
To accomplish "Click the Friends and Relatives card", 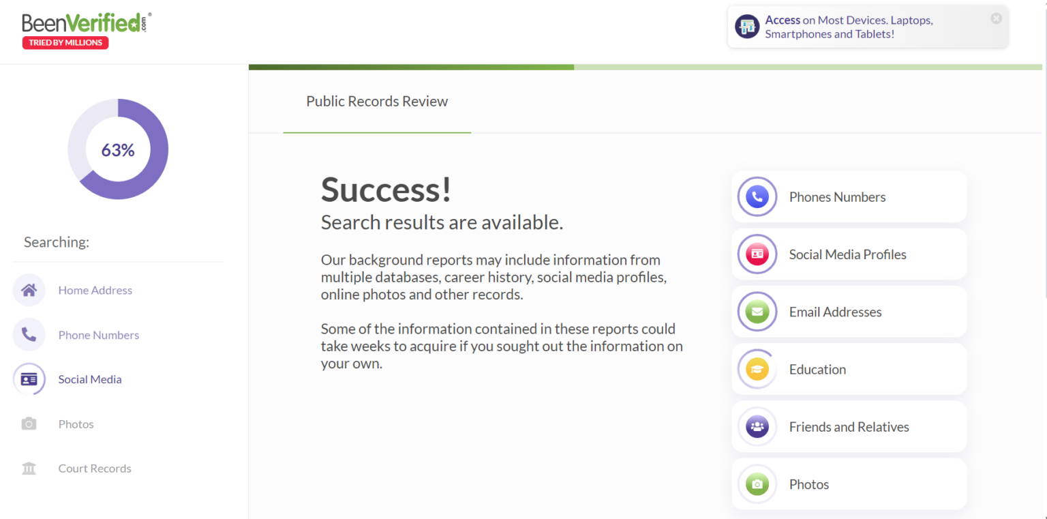I will [x=849, y=426].
